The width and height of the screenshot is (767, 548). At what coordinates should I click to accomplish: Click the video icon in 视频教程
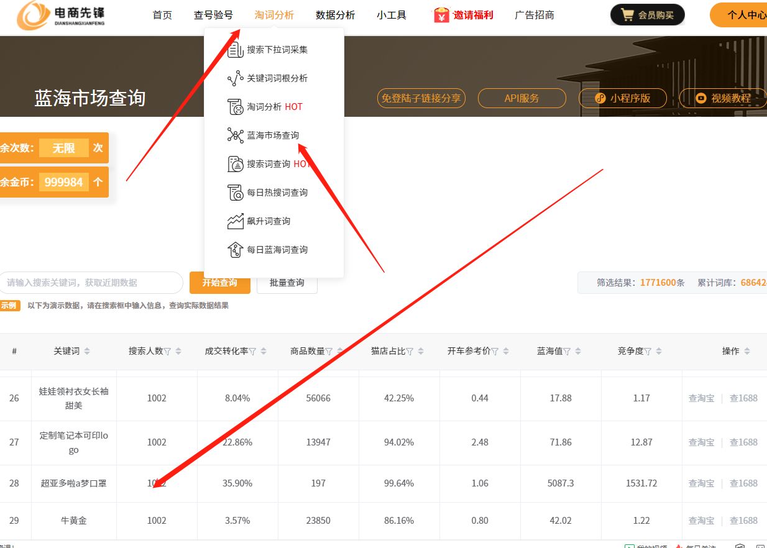tap(701, 98)
